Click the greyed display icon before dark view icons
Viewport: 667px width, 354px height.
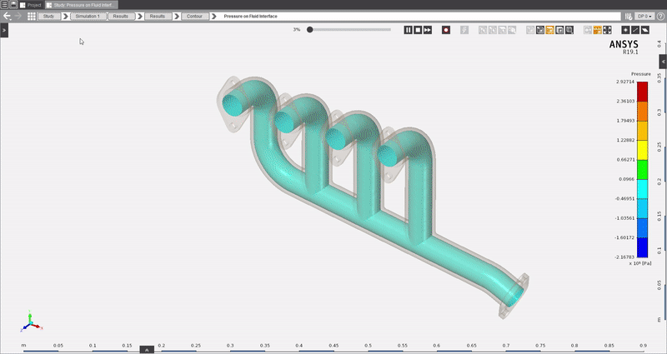click(530, 30)
